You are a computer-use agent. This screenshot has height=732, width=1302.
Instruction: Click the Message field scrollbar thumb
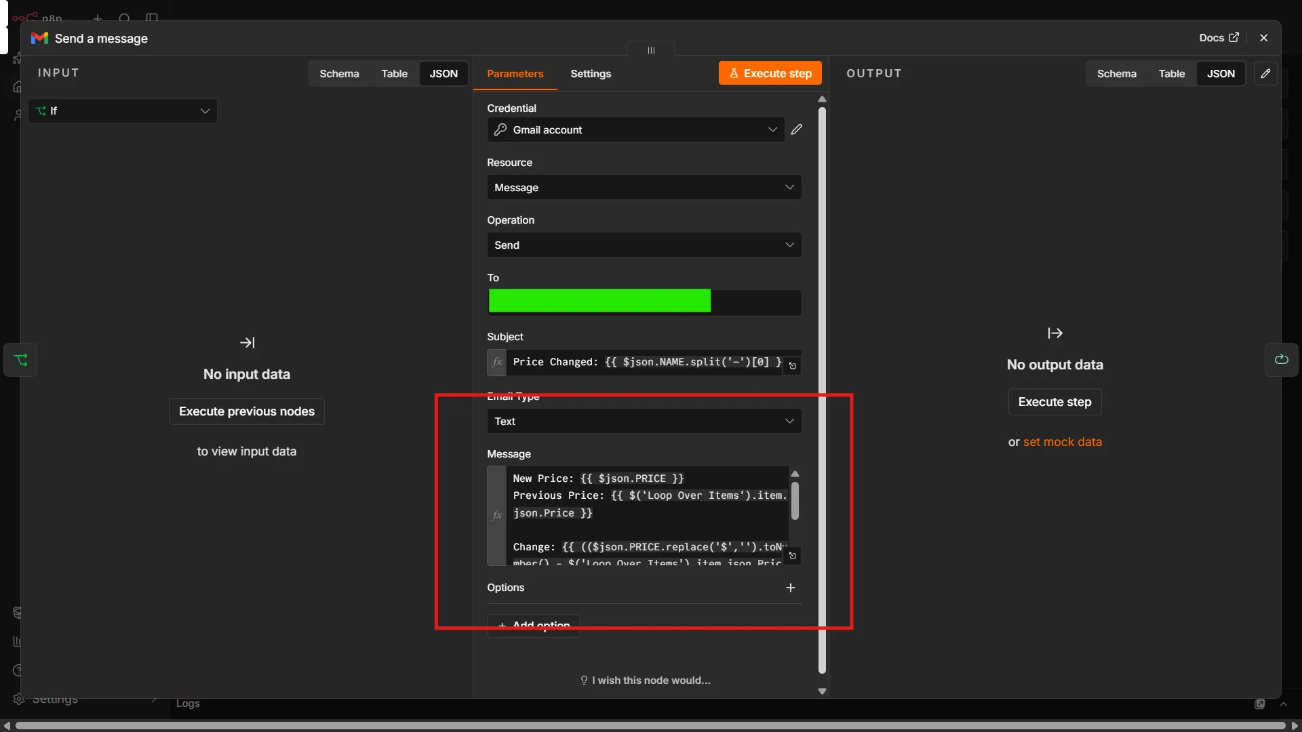pyautogui.click(x=795, y=501)
